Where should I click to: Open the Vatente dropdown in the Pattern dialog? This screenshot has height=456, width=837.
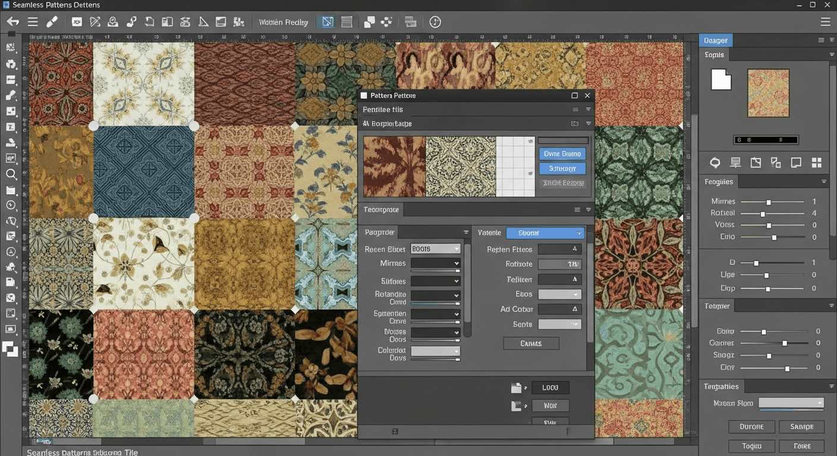click(x=545, y=232)
